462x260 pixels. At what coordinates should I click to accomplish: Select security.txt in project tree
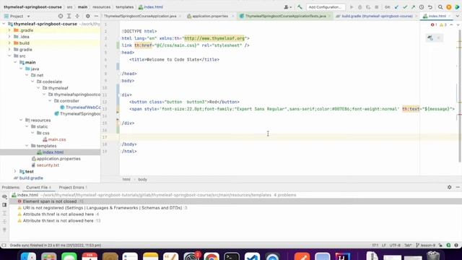[48, 165]
